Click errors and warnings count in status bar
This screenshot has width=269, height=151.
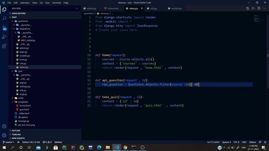pyautogui.click(x=47, y=142)
